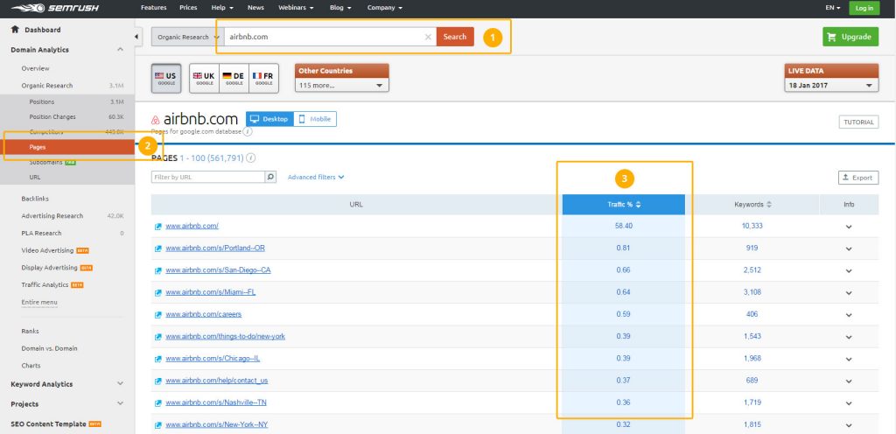The image size is (896, 434).
Task: Open the Other Countries 115 more dropdown
Action: pyautogui.click(x=342, y=85)
